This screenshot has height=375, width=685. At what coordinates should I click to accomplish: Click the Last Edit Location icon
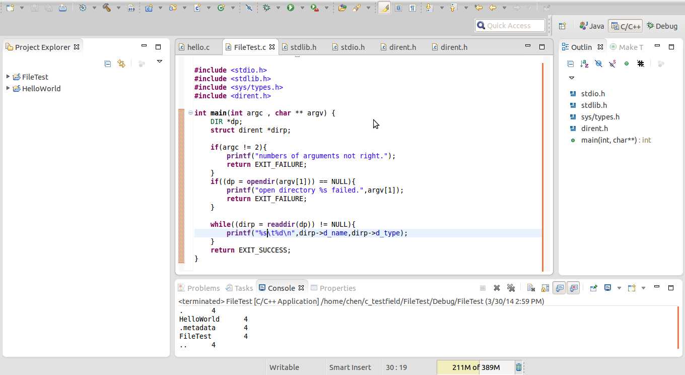coord(478,8)
